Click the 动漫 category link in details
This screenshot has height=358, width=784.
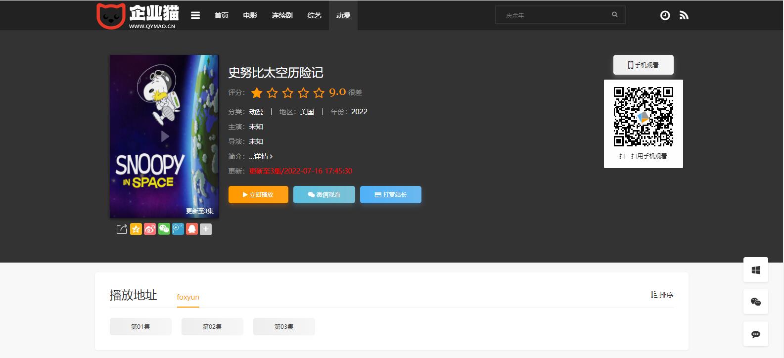pyautogui.click(x=256, y=112)
